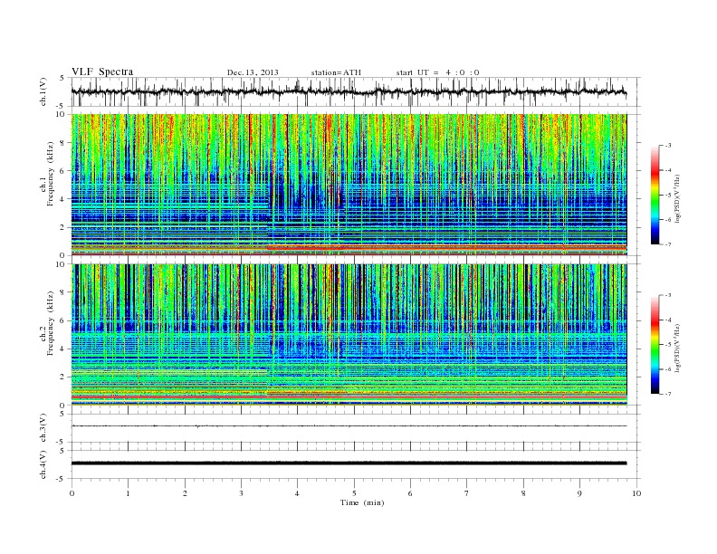The image size is (717, 554).
Task: Click the 'station=ATH' label
Action: click(x=336, y=72)
